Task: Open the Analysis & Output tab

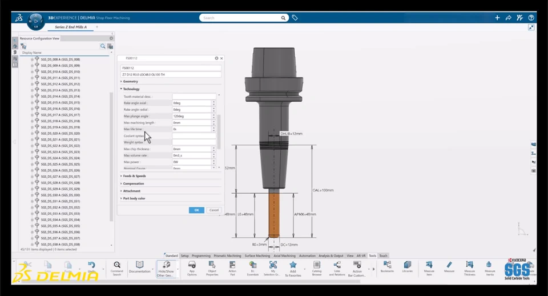Action: (331, 256)
